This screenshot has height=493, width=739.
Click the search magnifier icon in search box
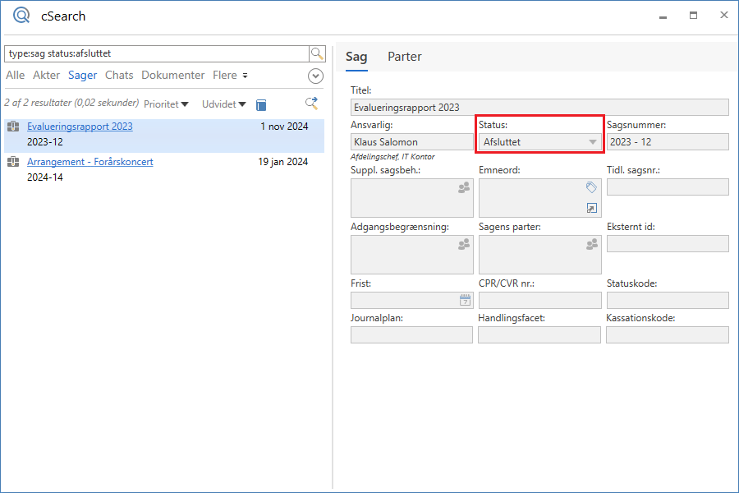317,53
